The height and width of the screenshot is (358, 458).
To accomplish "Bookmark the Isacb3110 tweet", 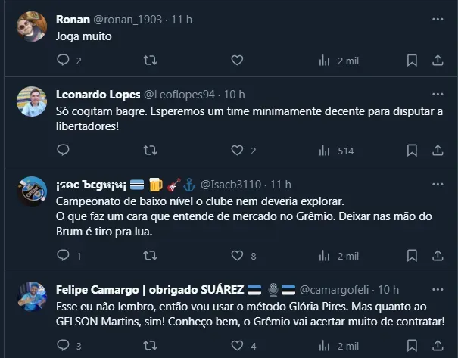I will [412, 256].
